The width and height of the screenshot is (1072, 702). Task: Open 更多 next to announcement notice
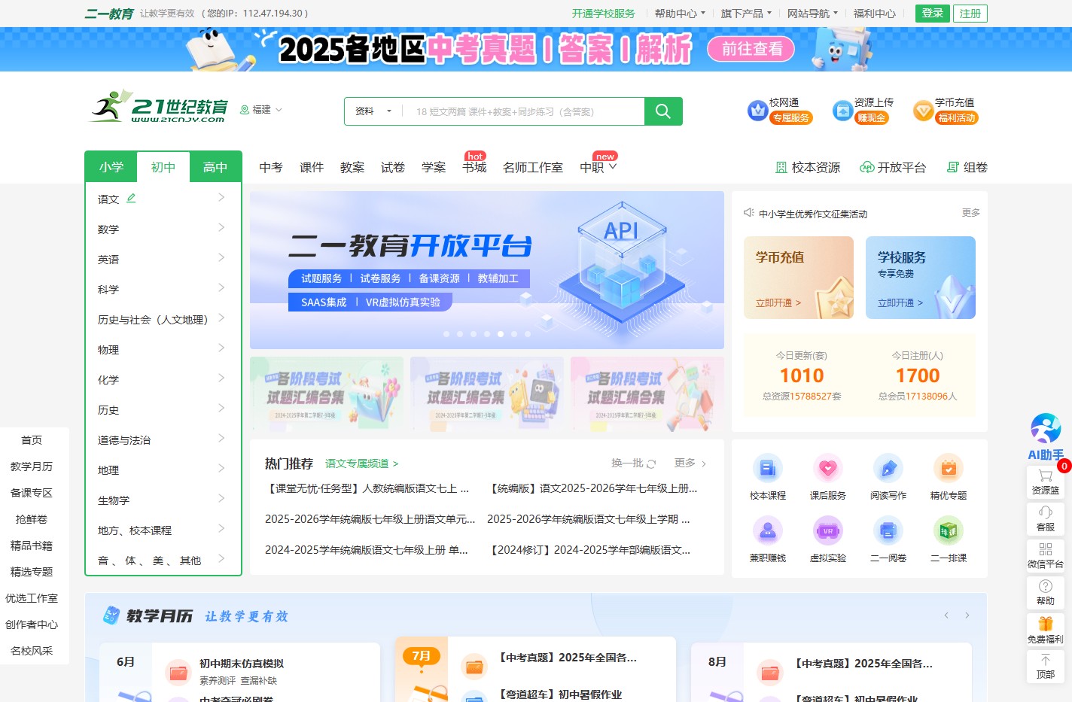pyautogui.click(x=971, y=213)
